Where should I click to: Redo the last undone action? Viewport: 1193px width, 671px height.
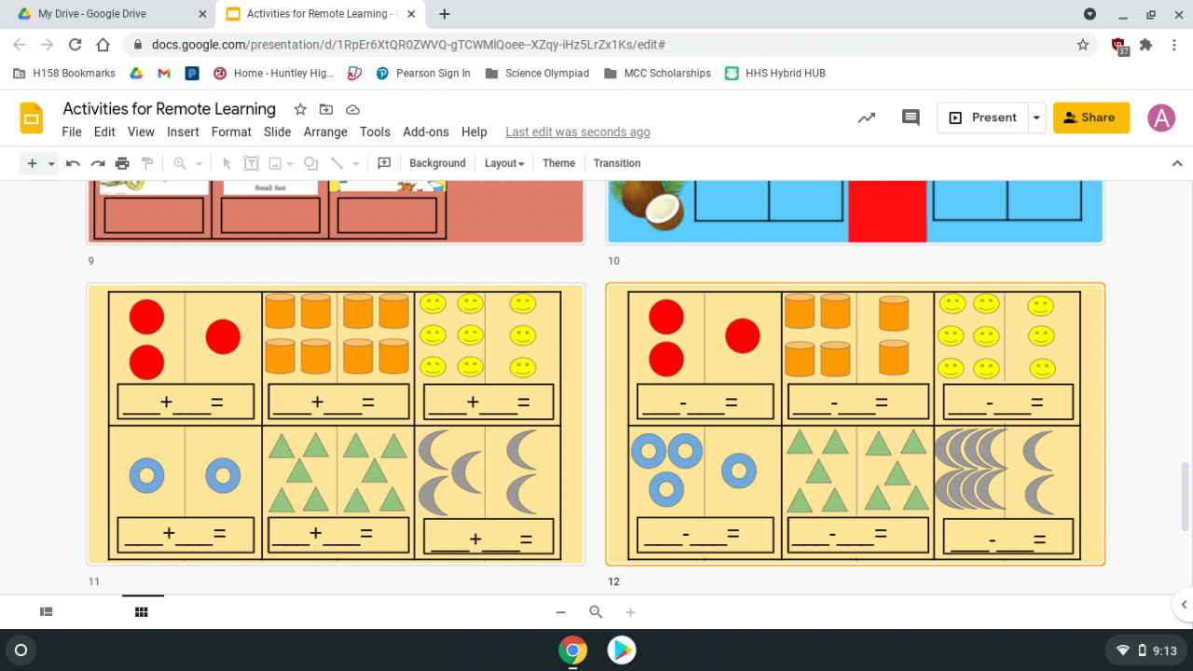tap(98, 163)
